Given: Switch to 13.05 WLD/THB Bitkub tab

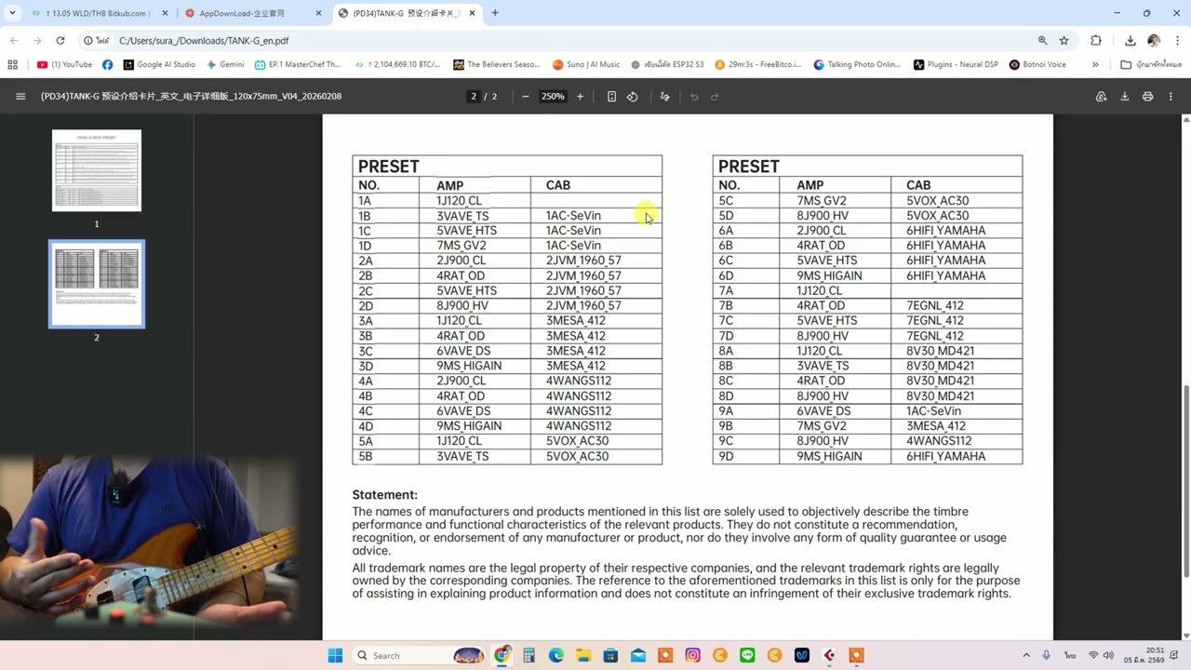Looking at the screenshot, I should (99, 13).
